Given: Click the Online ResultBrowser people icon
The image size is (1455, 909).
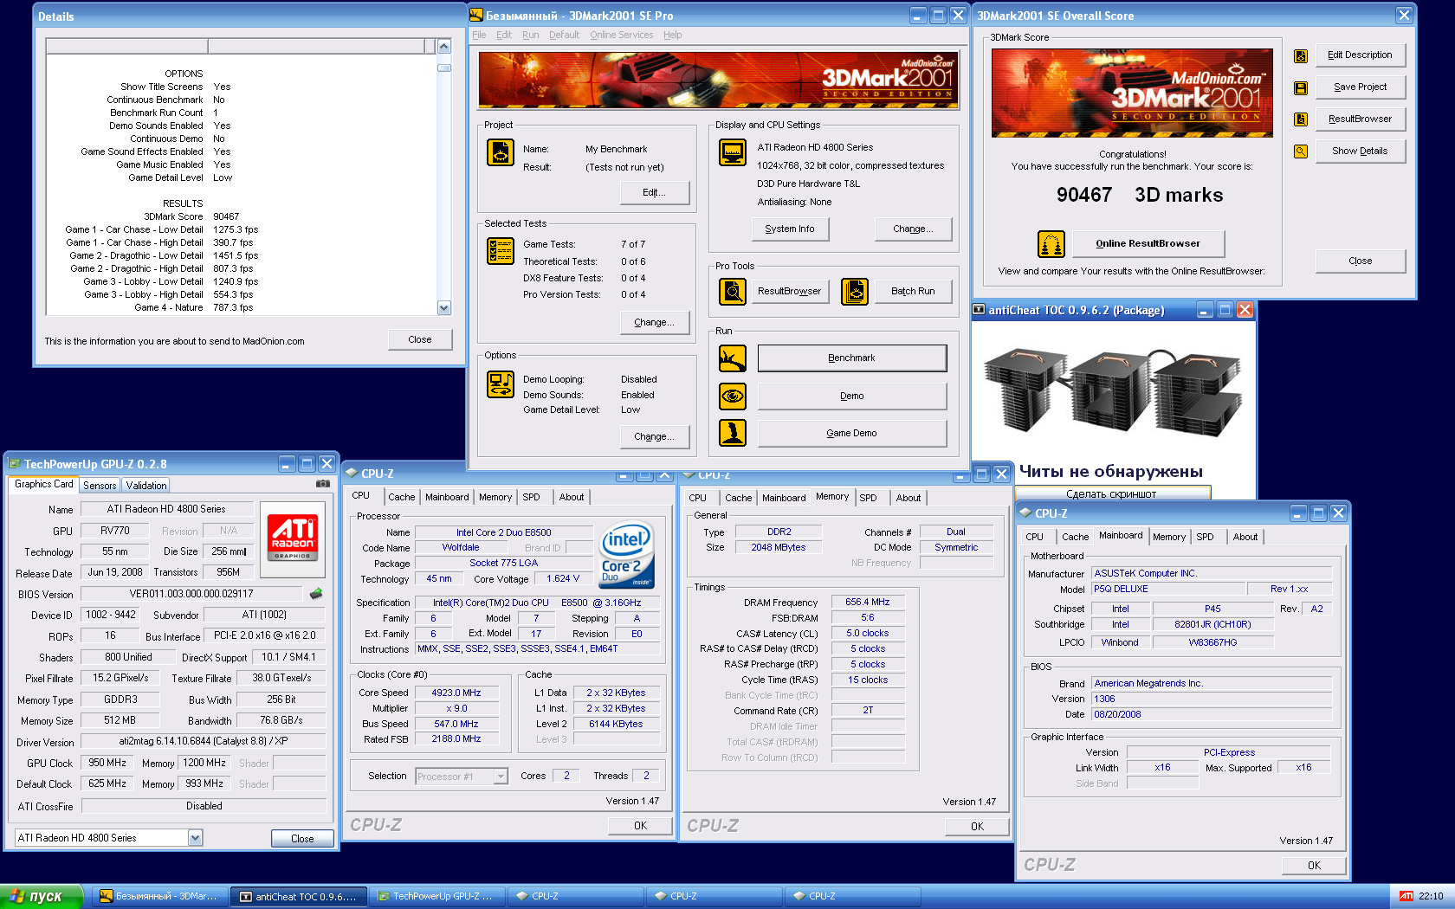Looking at the screenshot, I should click(x=1051, y=244).
